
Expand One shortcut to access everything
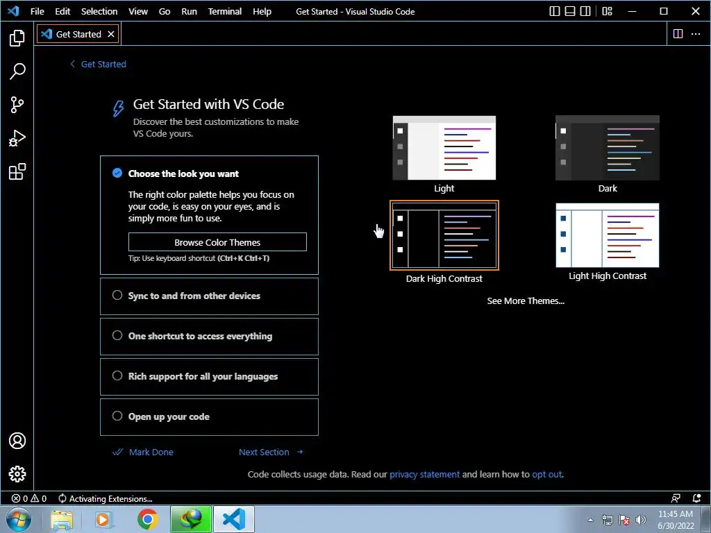209,337
